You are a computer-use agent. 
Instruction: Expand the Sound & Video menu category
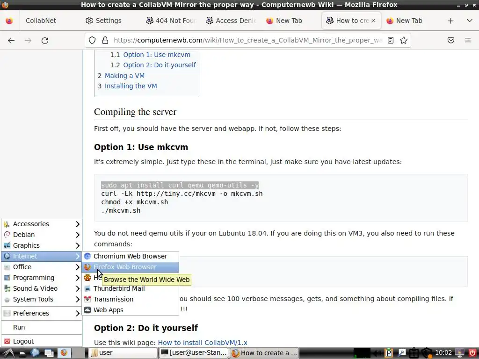coord(42,288)
